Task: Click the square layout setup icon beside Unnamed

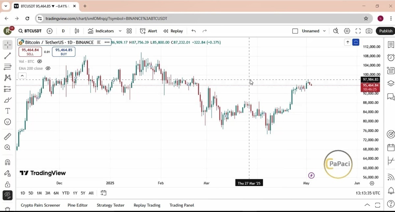Action: coord(295,31)
